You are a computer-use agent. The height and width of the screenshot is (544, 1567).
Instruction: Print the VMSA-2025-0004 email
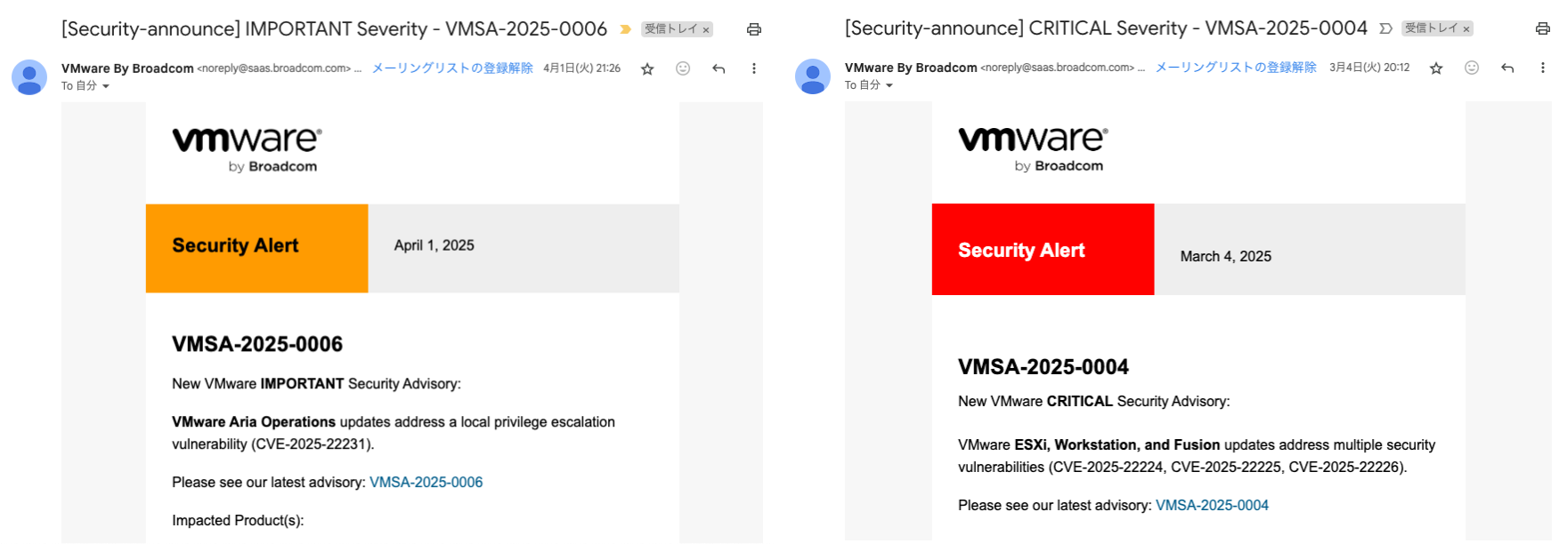click(x=1543, y=29)
